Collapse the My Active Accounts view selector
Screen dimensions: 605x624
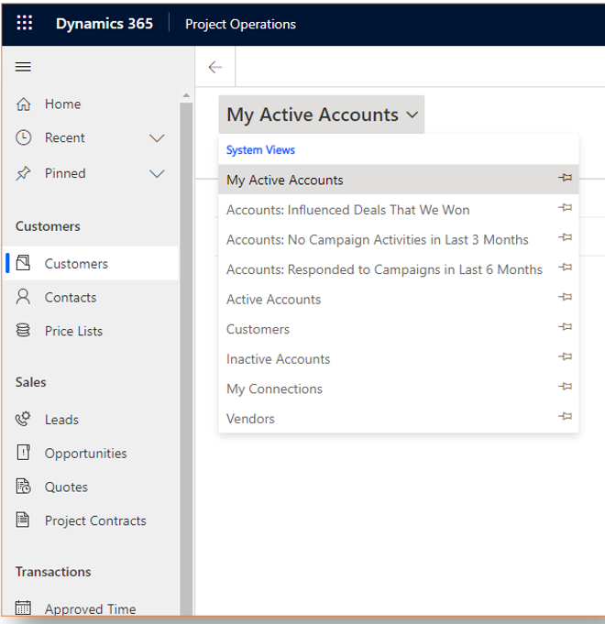point(322,115)
